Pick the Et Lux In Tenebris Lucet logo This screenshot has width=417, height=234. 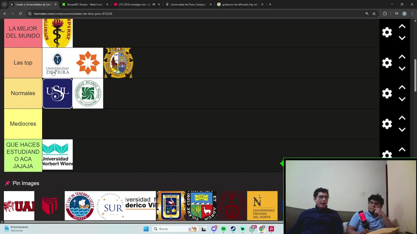pyautogui.click(x=80, y=206)
